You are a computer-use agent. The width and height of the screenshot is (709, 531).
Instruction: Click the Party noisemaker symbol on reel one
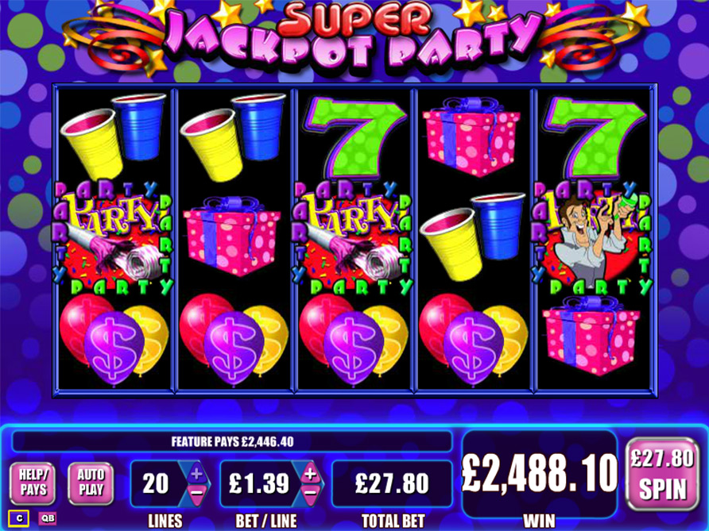click(113, 237)
